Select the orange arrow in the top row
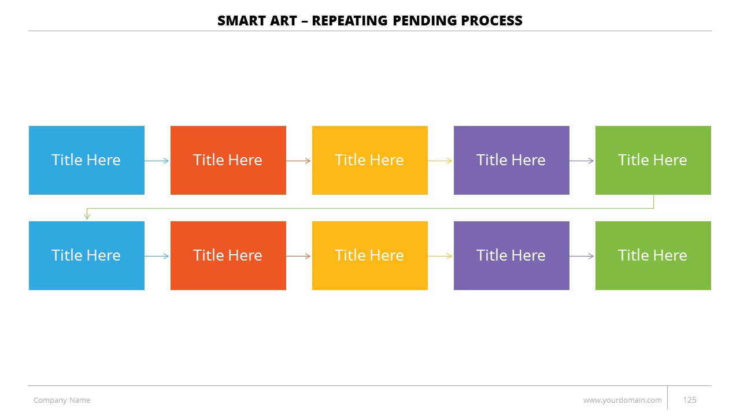 [299, 161]
